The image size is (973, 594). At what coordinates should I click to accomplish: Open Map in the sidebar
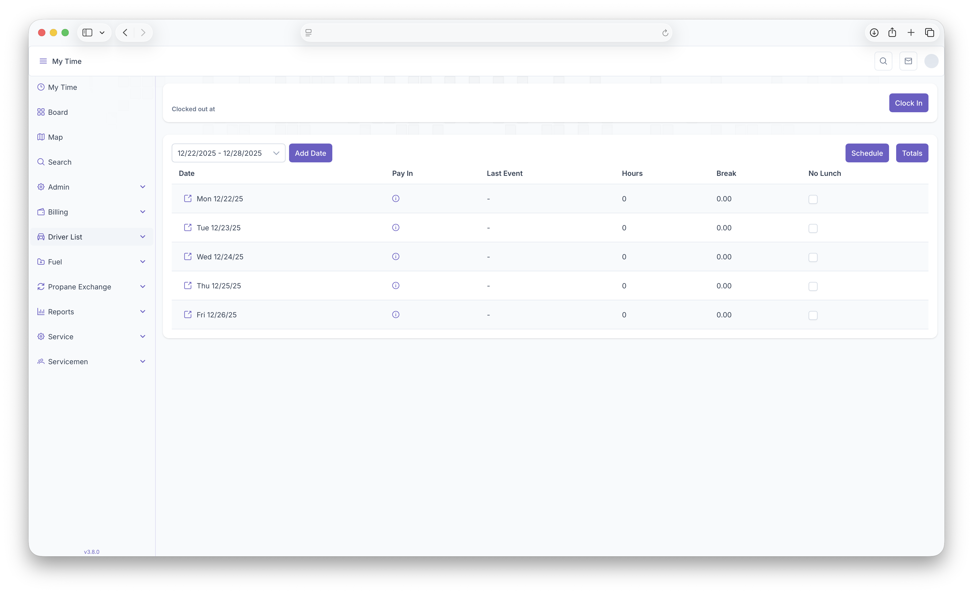[x=55, y=137]
